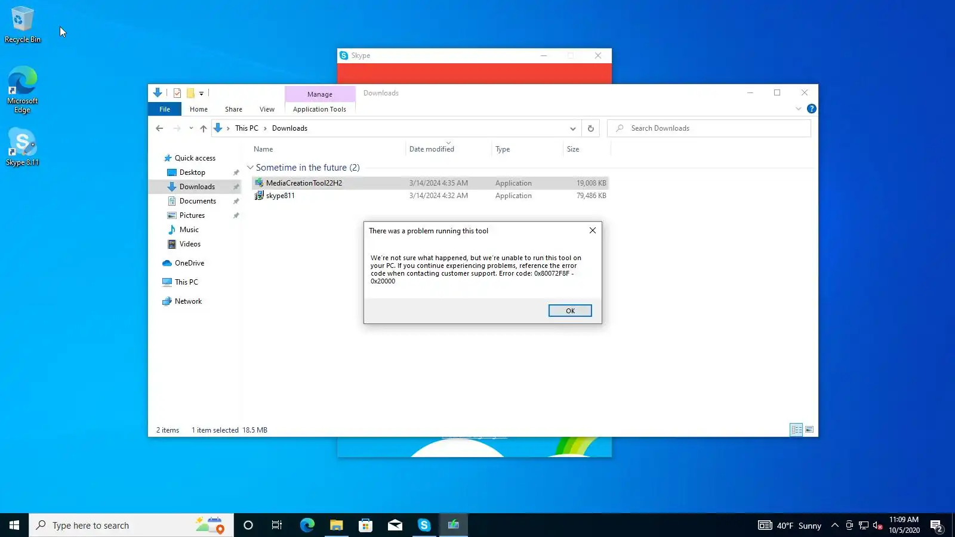Click the Forward navigation arrow
Screen dimensions: 955x537
(177, 128)
